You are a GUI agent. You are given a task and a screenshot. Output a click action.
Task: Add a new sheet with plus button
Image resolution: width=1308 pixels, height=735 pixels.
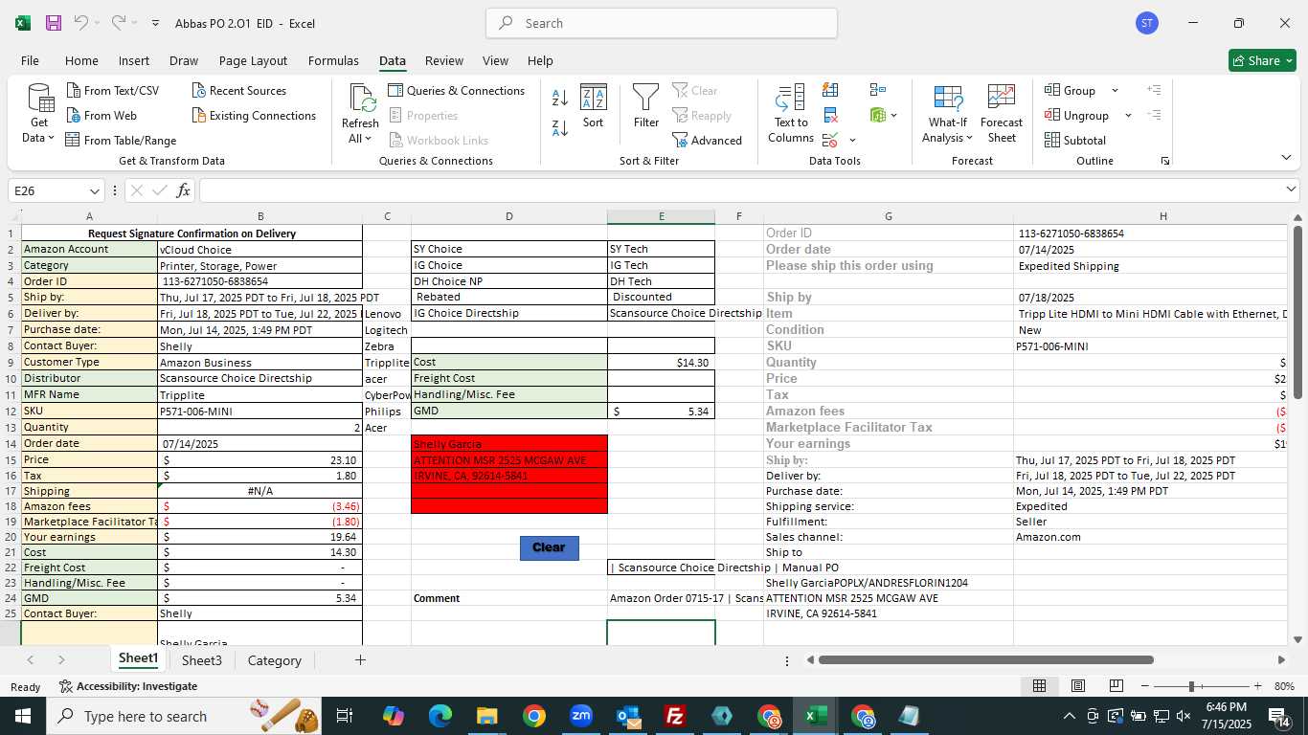coord(360,660)
